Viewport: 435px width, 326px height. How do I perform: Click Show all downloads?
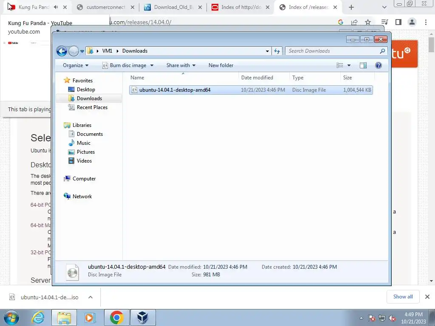click(x=403, y=297)
